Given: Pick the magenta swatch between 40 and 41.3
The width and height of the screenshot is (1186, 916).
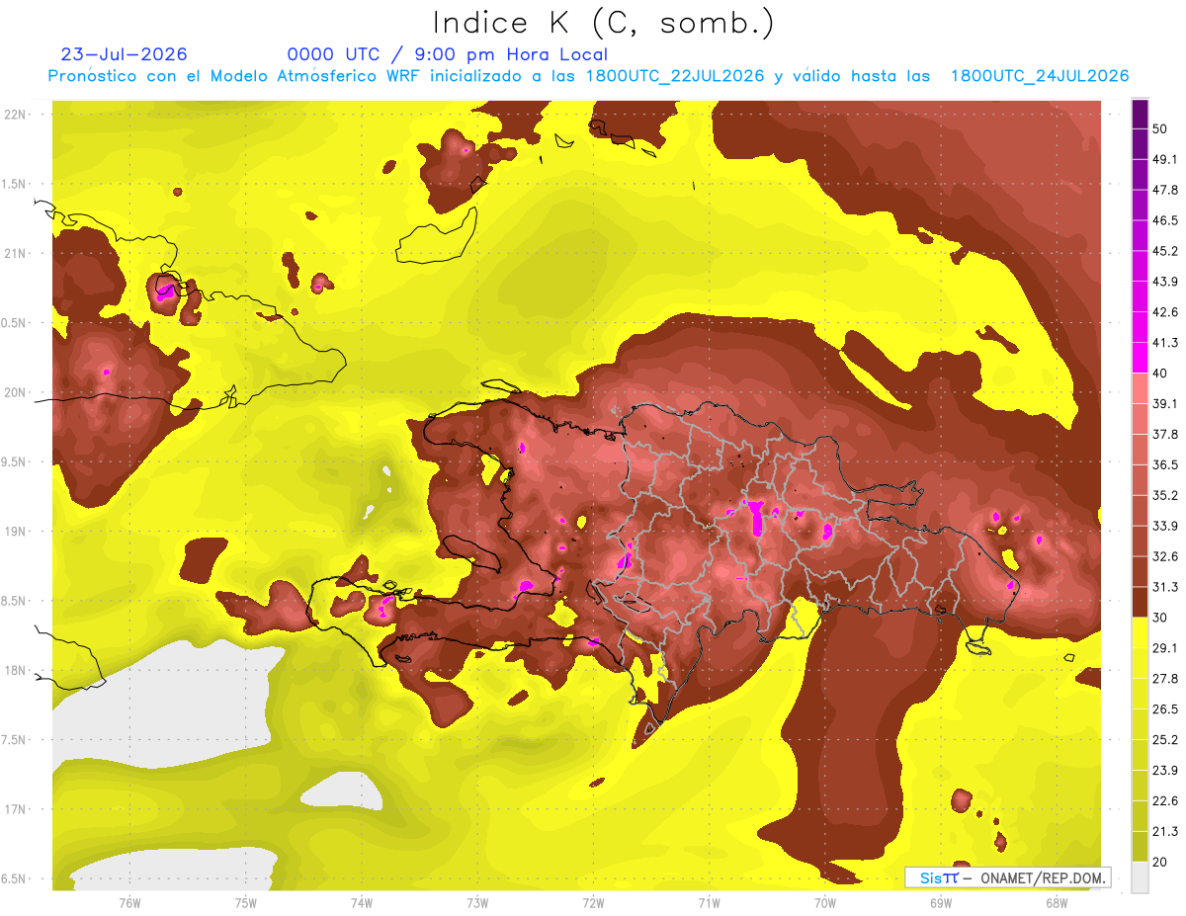Looking at the screenshot, I should click(1140, 358).
